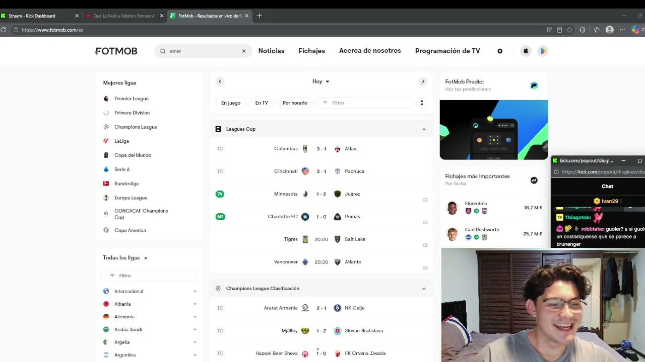The image size is (645, 362).
Task: Open a new browser tab
Action: (x=260, y=16)
